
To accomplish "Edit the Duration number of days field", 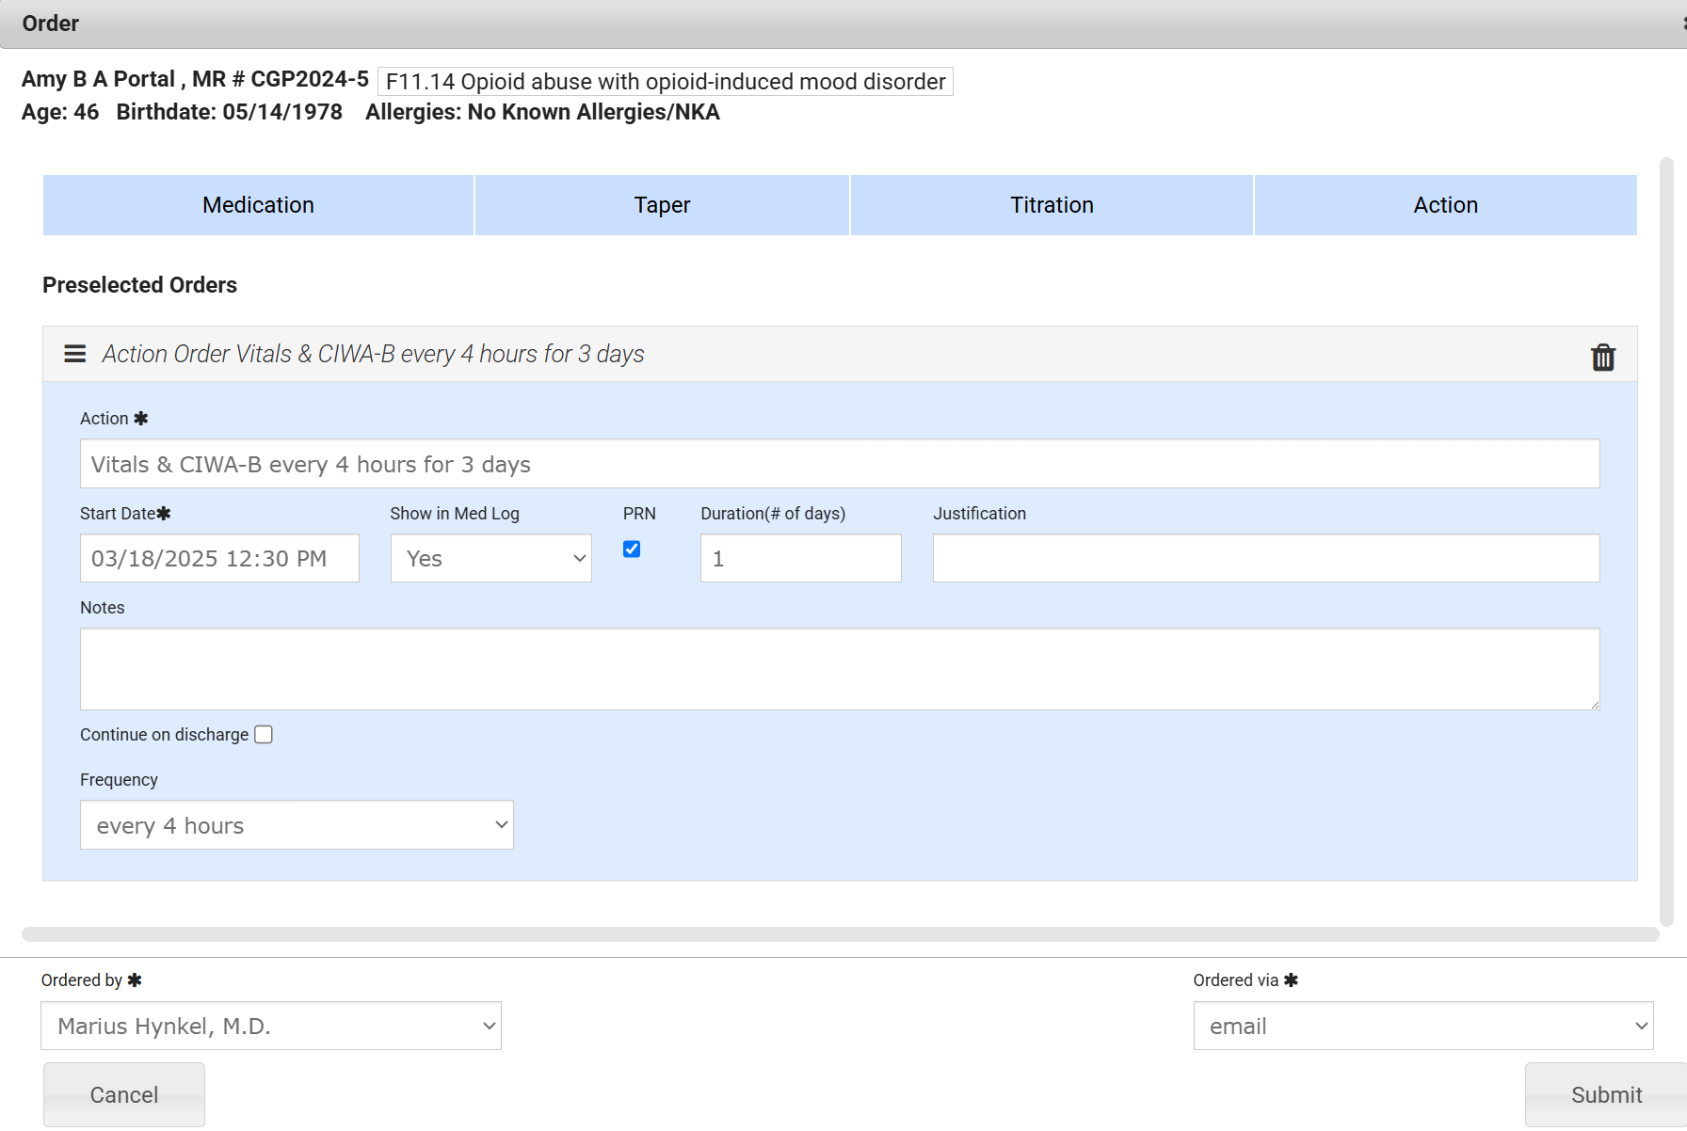I will (x=800, y=559).
